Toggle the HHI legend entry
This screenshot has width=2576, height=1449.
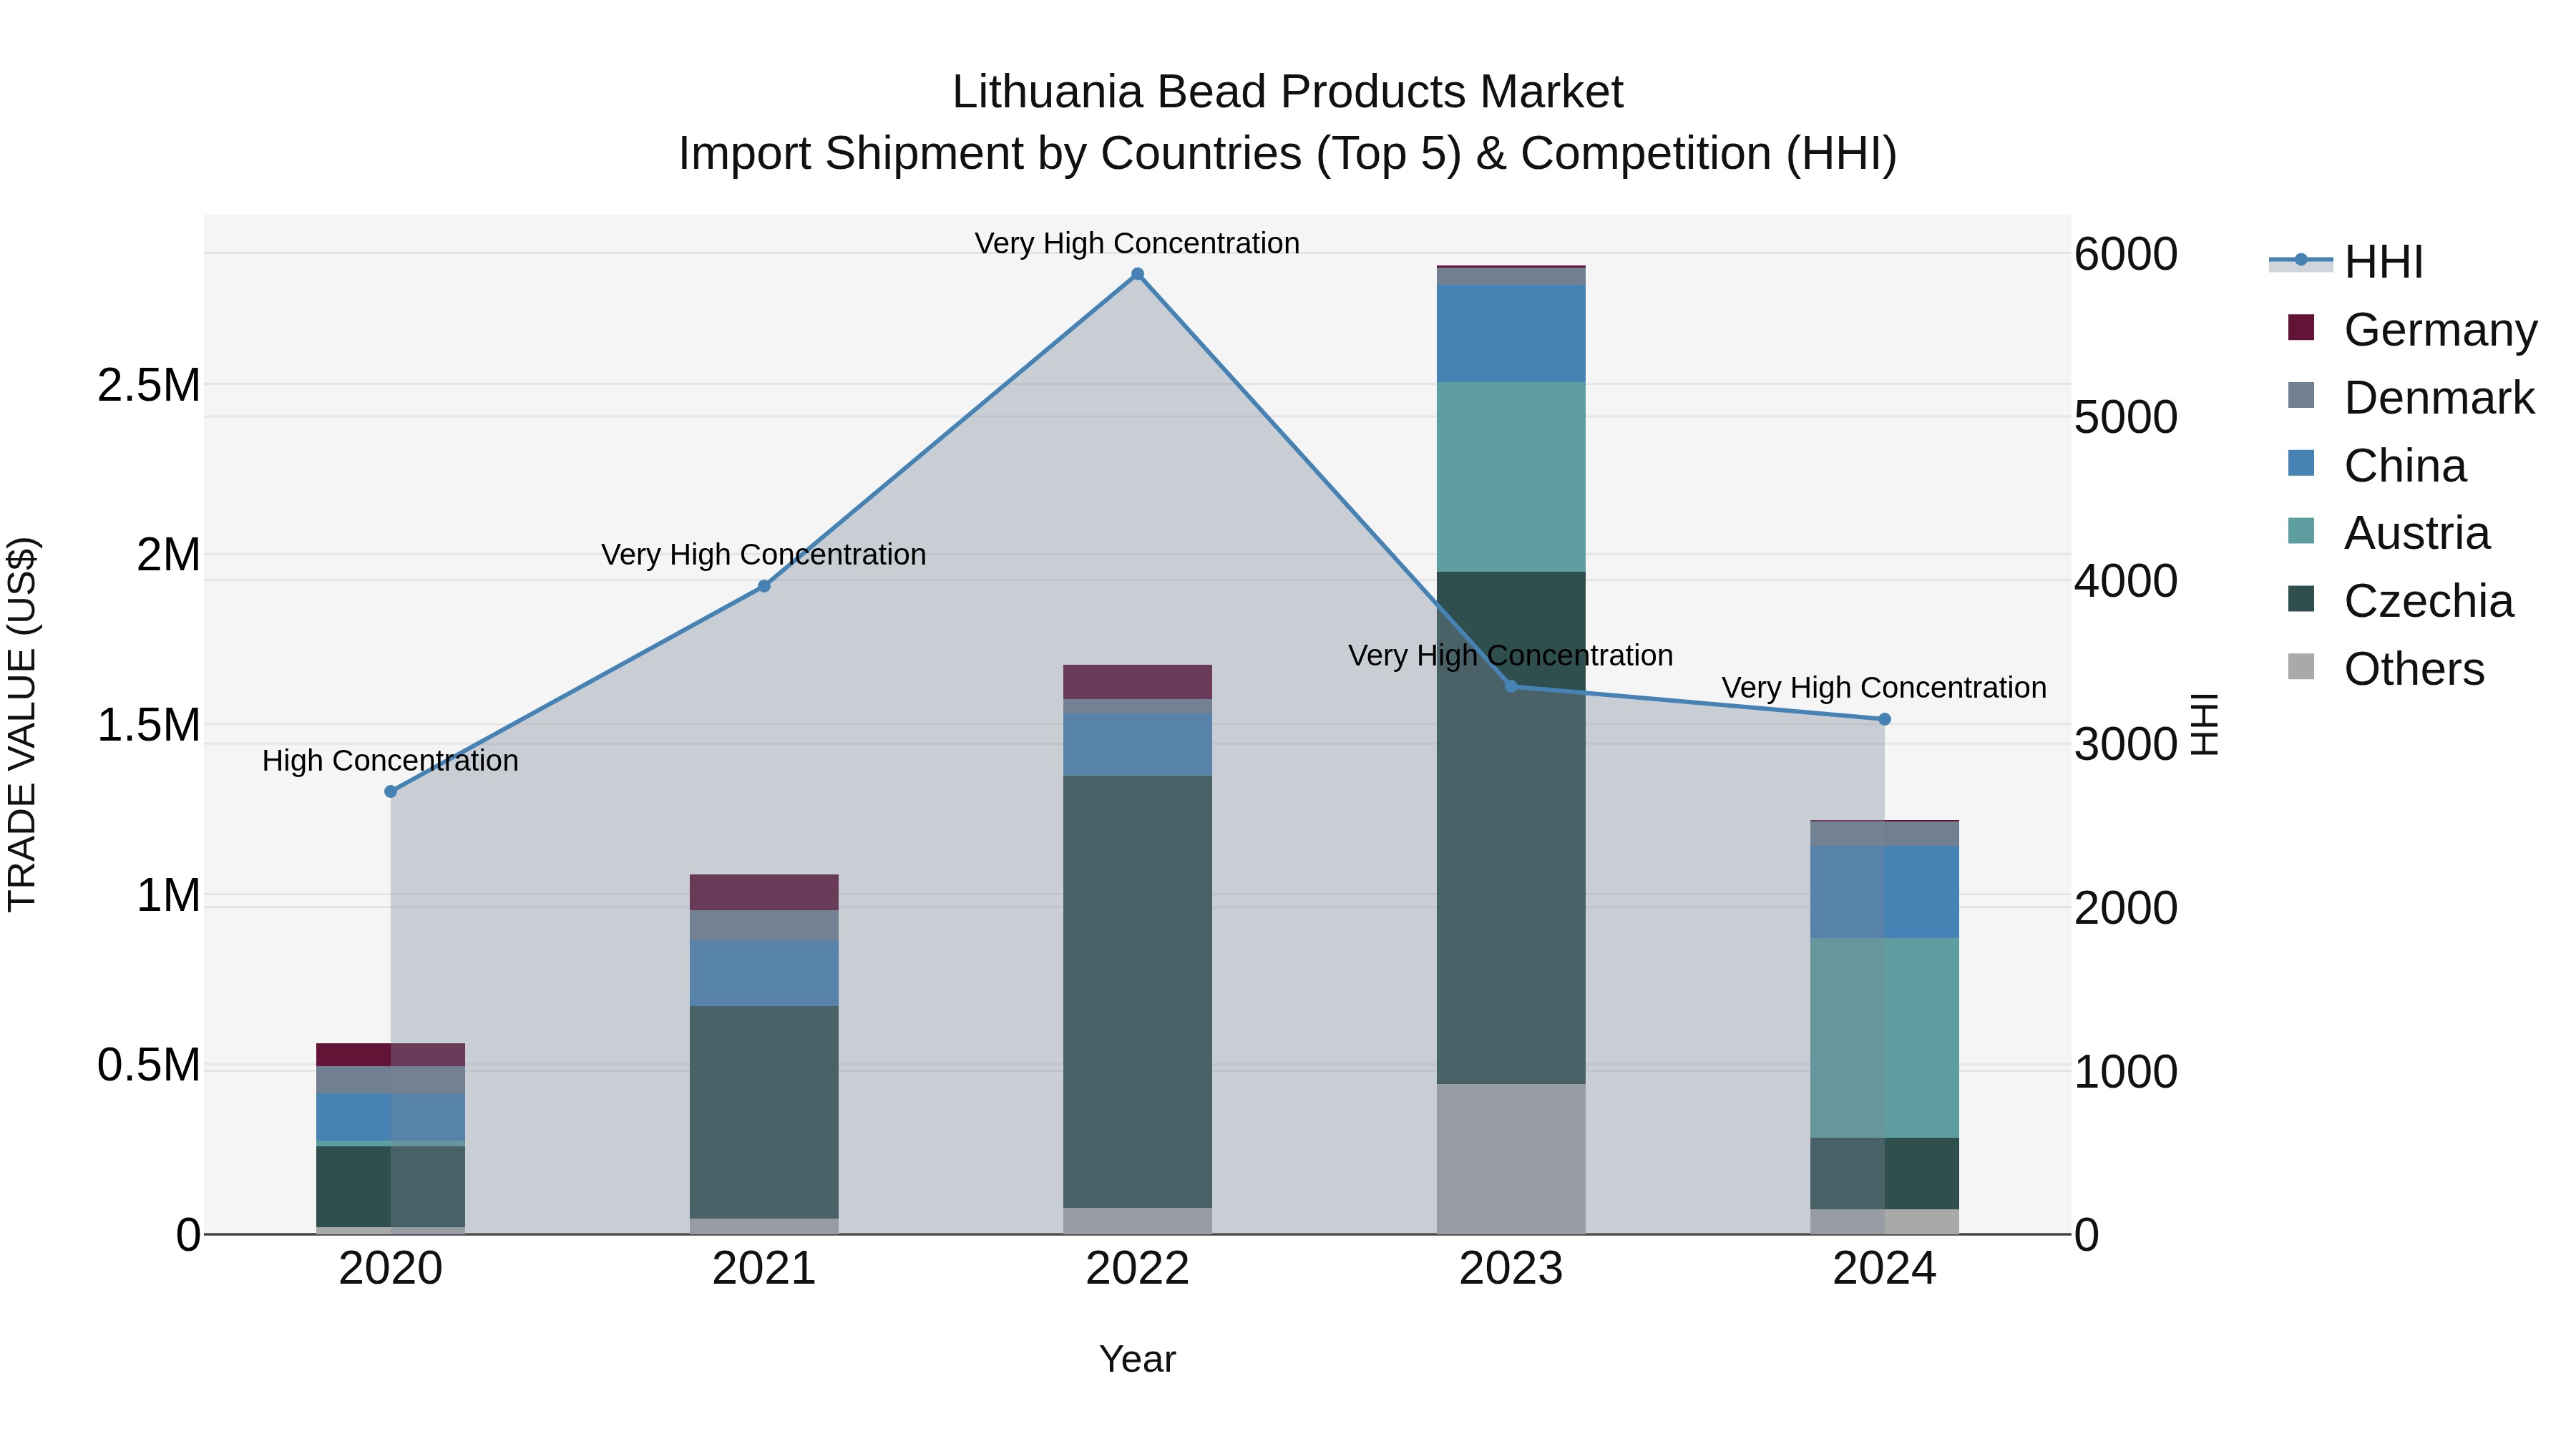2346,262
